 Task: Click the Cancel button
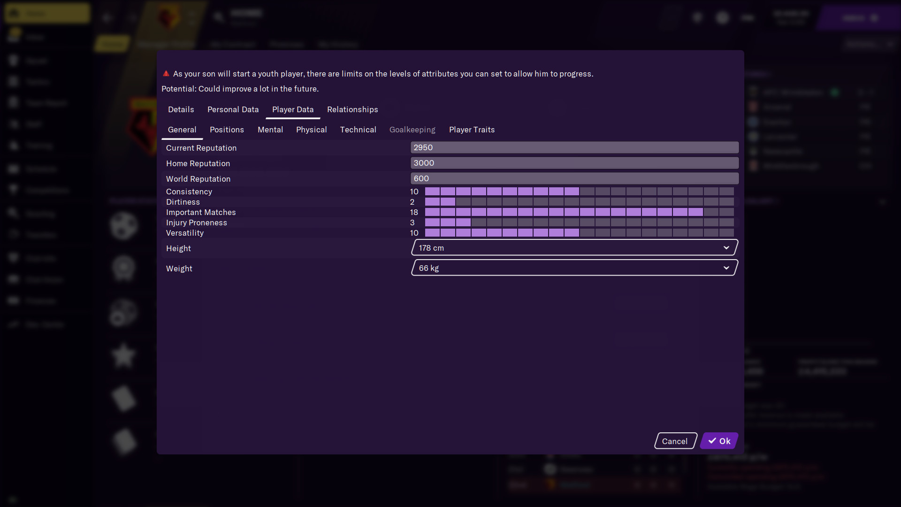click(674, 441)
